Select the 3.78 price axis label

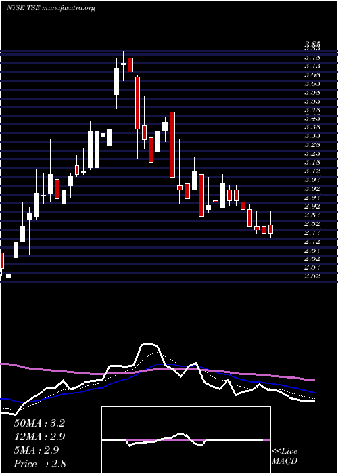312,57
